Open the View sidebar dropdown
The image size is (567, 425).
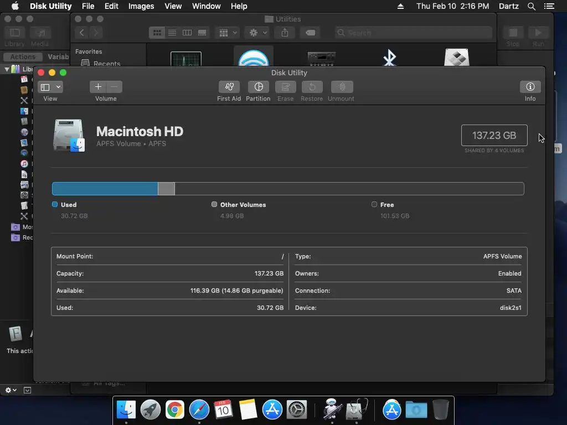coord(50,87)
